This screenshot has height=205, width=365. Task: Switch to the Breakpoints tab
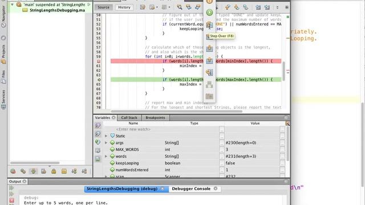point(155,118)
